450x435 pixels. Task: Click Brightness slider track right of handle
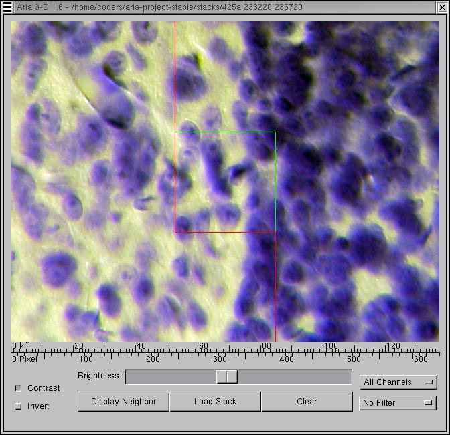click(x=295, y=377)
